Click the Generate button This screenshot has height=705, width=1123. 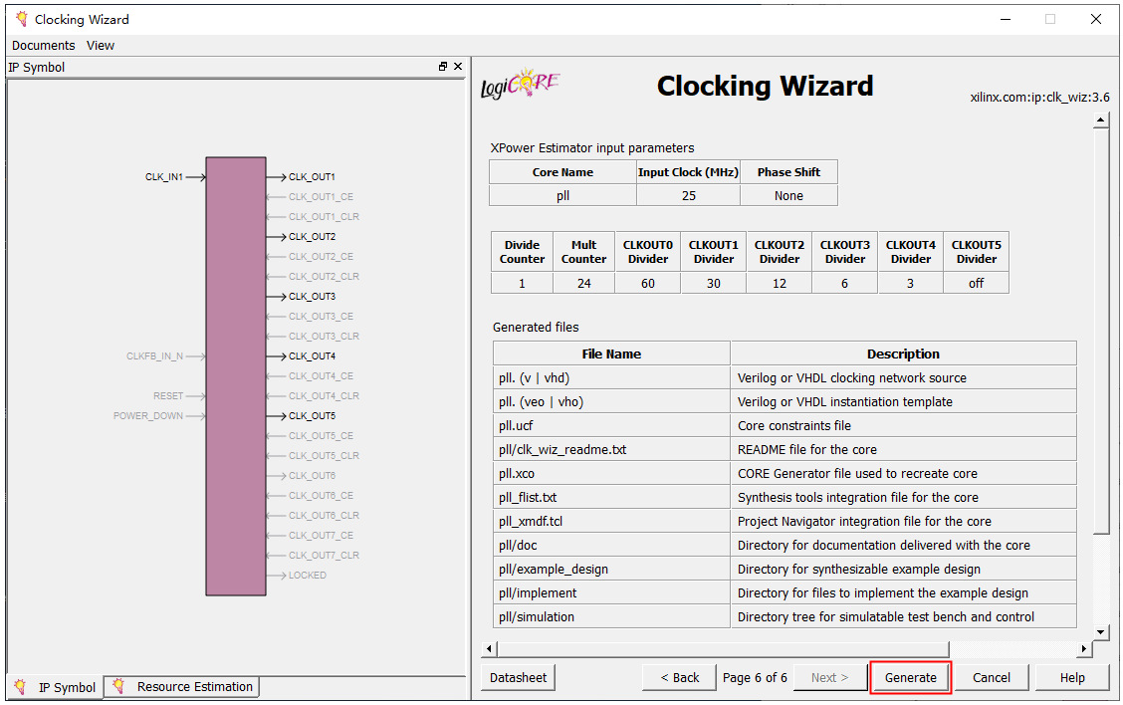pyautogui.click(x=910, y=677)
